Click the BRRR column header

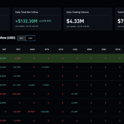coord(90,49)
